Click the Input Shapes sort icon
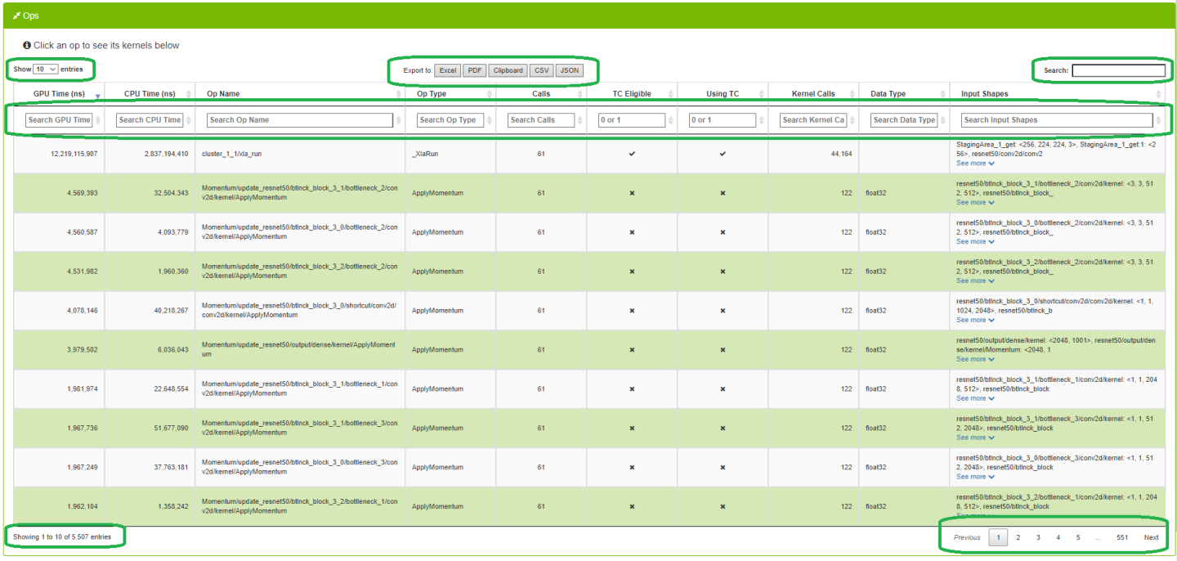 tap(1158, 94)
